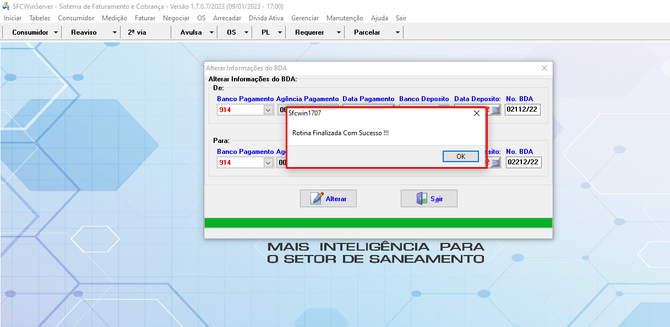
Task: Select the Dívida Ativa menu
Action: click(266, 18)
